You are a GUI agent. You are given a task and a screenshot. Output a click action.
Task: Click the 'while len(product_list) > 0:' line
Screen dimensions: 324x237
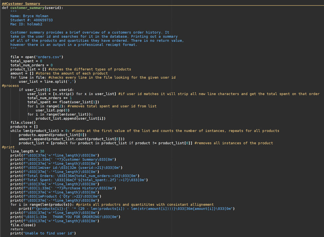tap(145, 131)
